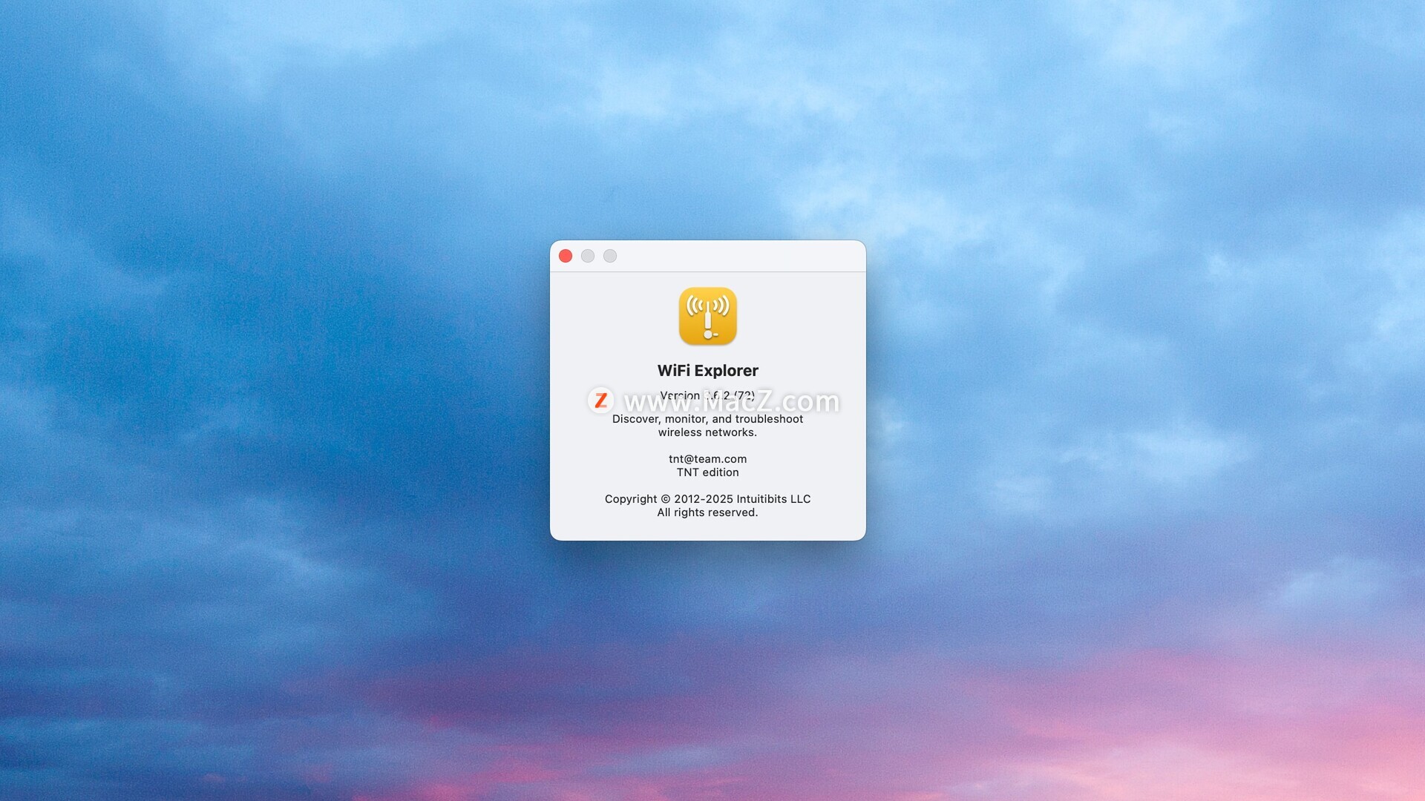The image size is (1425, 801).
Task: Click the disabled zoom button in title bar
Action: tap(610, 256)
